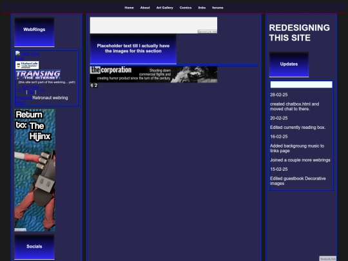This screenshot has width=348, height=261.
Task: Click the WebRings heading box
Action: 34,32
